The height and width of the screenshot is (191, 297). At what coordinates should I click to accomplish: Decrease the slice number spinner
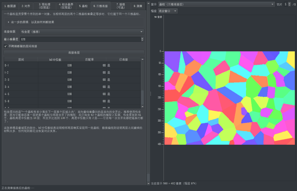[289, 5]
